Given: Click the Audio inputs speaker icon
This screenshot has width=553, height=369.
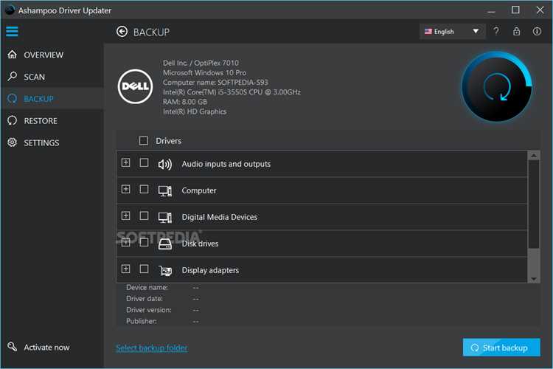Looking at the screenshot, I should (x=164, y=164).
